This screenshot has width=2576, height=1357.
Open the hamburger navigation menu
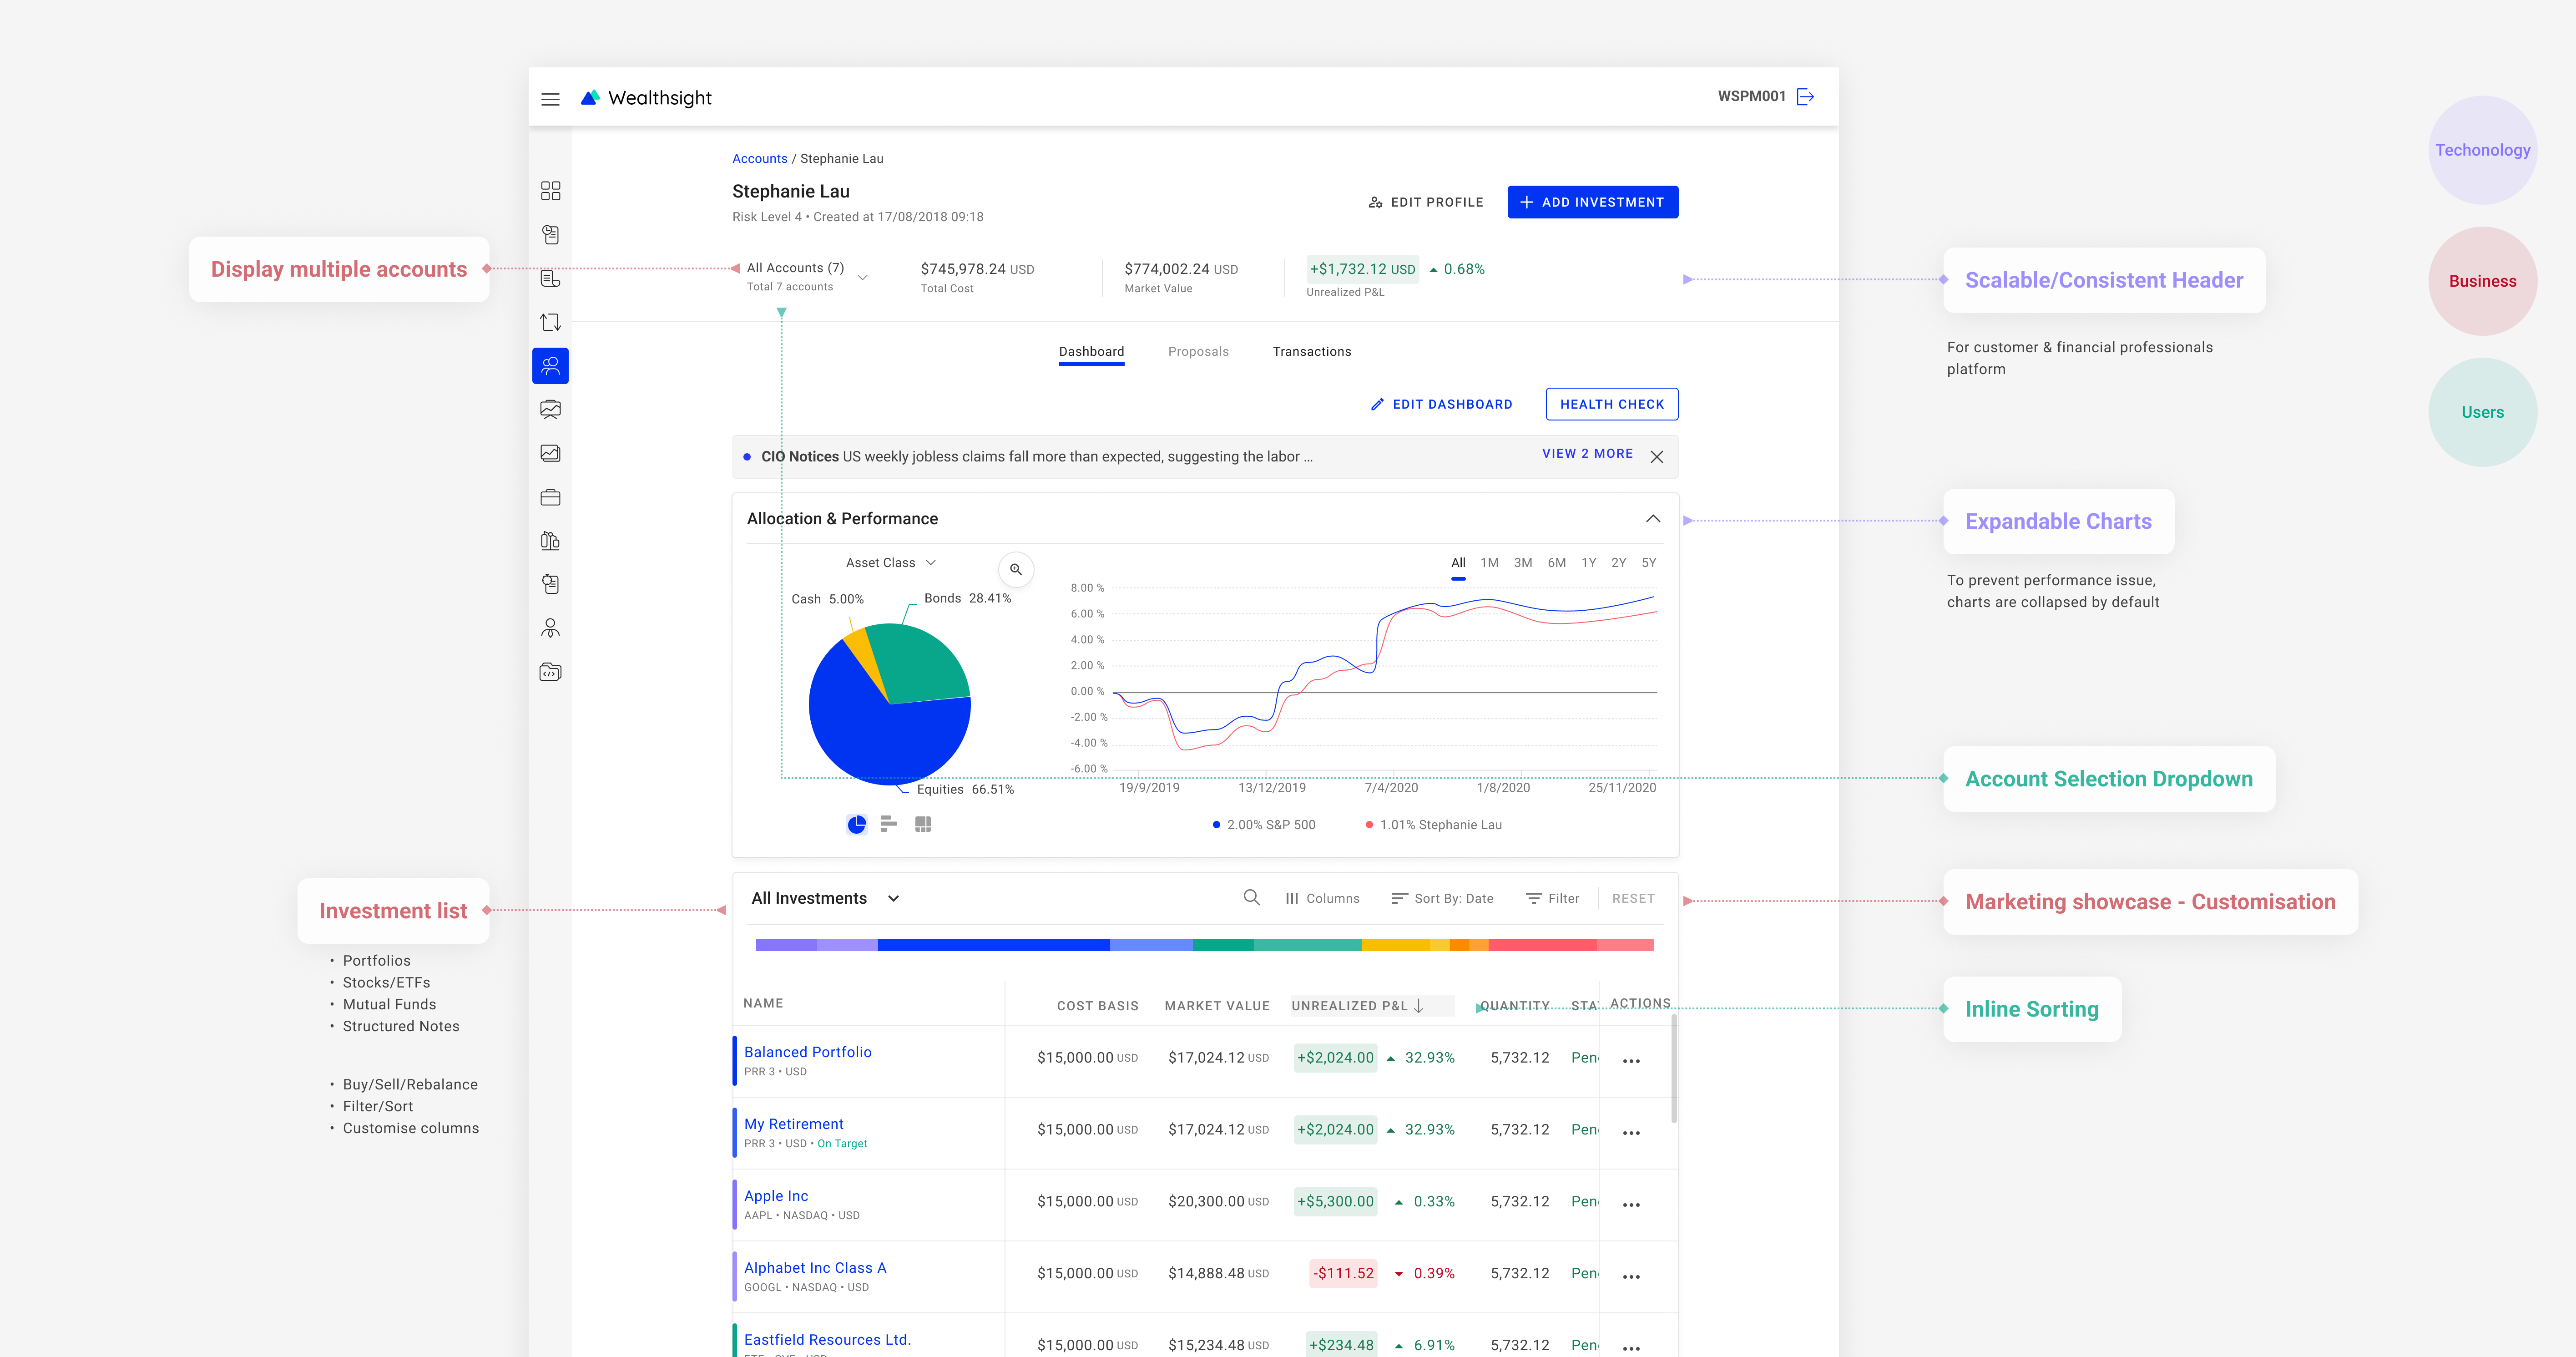550,99
